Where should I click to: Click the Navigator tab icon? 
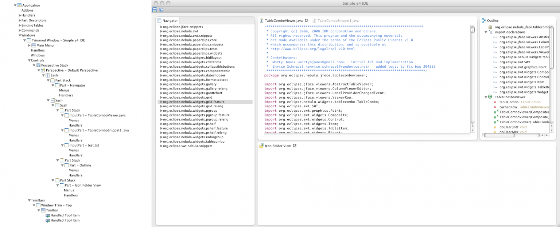point(159,21)
